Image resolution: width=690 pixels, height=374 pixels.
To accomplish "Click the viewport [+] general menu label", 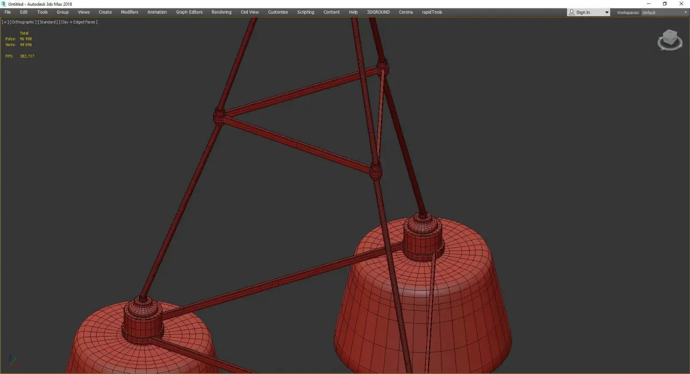I will tap(5, 22).
